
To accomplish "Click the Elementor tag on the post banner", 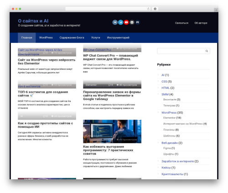I will [91, 85].
